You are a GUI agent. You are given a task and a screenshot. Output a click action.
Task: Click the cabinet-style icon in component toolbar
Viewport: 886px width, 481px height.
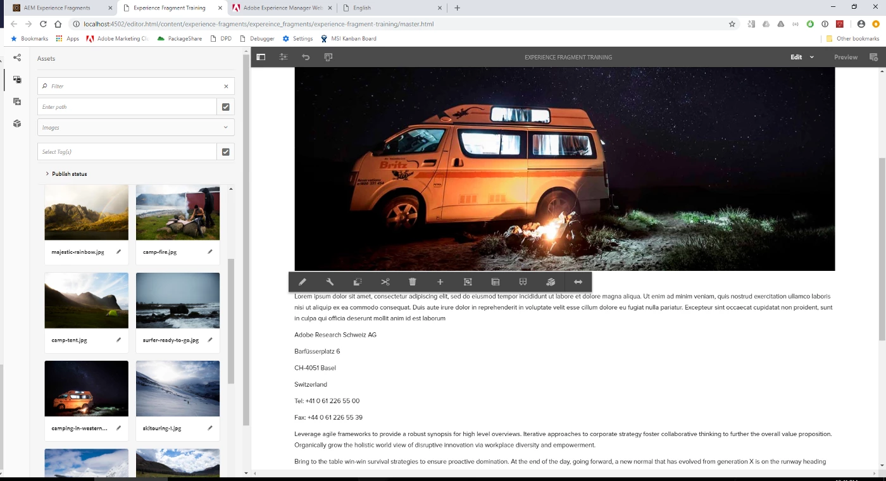click(x=523, y=282)
